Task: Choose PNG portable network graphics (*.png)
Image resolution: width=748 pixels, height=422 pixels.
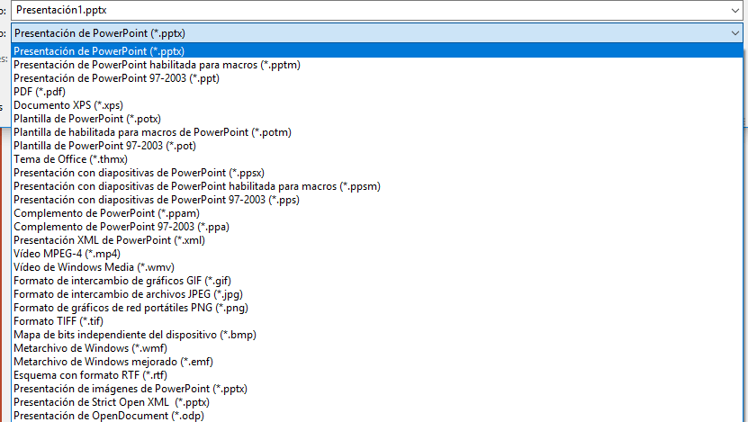Action: (x=377, y=308)
